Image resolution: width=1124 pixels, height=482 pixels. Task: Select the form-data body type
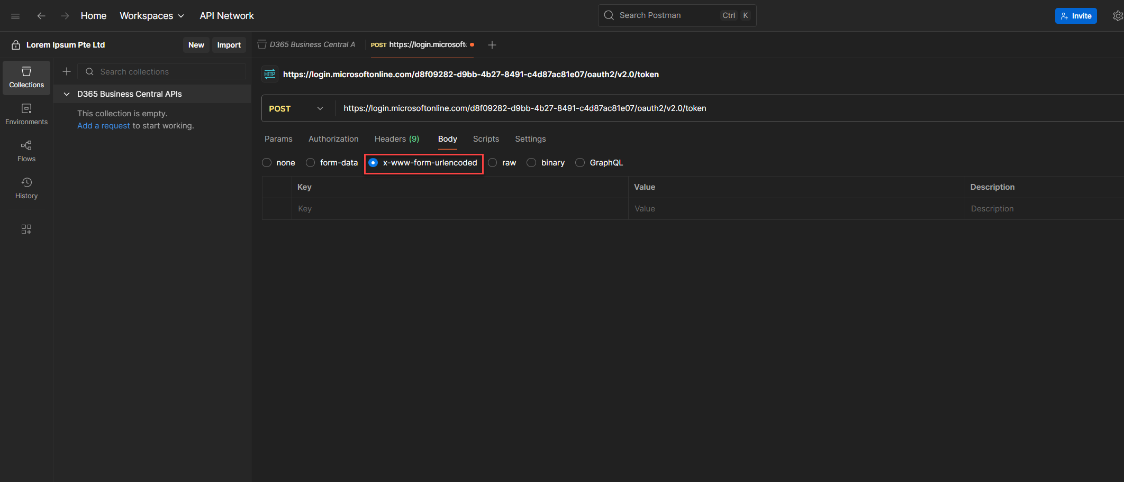point(311,163)
